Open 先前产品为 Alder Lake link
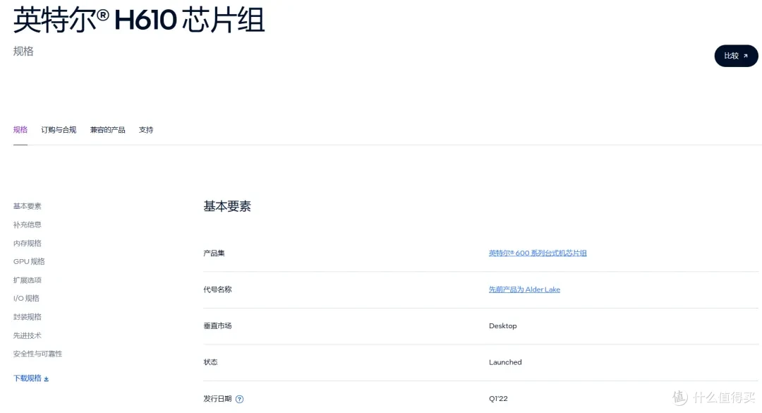This screenshot has height=413, width=762. (524, 289)
